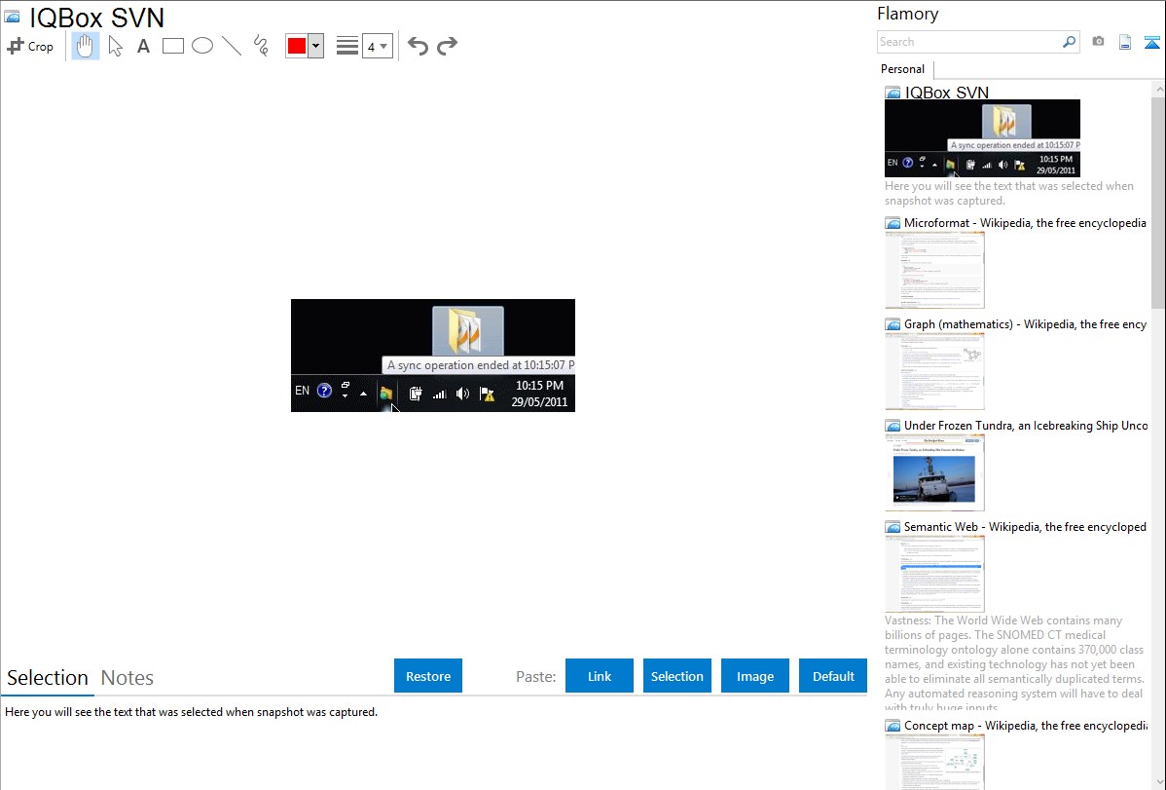Click the red color swatch

click(297, 46)
